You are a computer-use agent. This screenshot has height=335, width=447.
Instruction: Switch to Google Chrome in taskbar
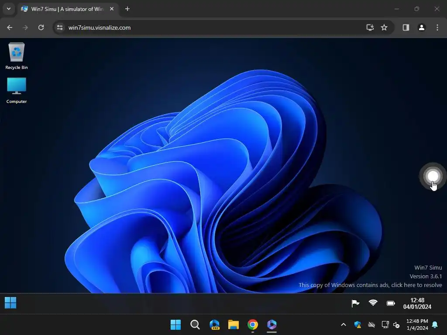click(253, 325)
